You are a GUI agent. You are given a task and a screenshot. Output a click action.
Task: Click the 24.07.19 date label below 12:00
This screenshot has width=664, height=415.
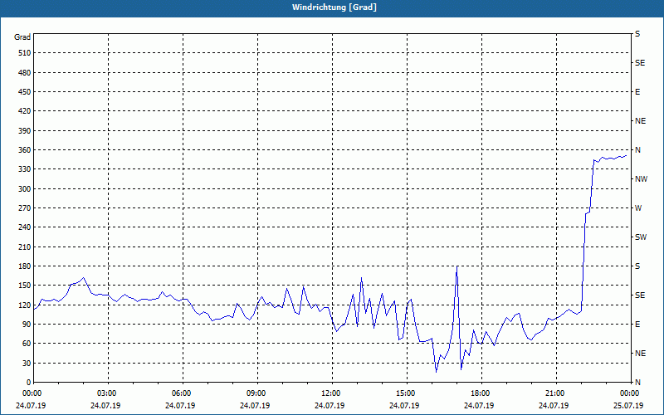click(x=330, y=406)
